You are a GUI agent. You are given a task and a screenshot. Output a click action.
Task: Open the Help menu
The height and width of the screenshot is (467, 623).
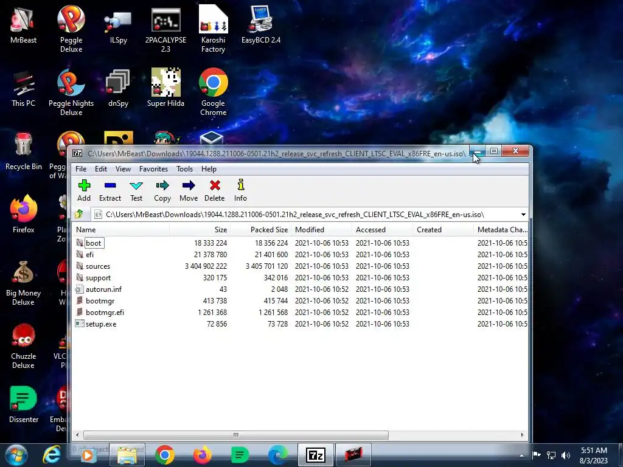pos(209,169)
